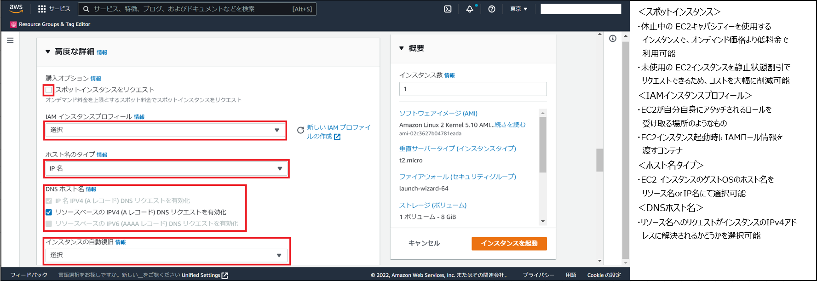Open the ファイアウォール (セキュリティグループ) link

(x=458, y=177)
